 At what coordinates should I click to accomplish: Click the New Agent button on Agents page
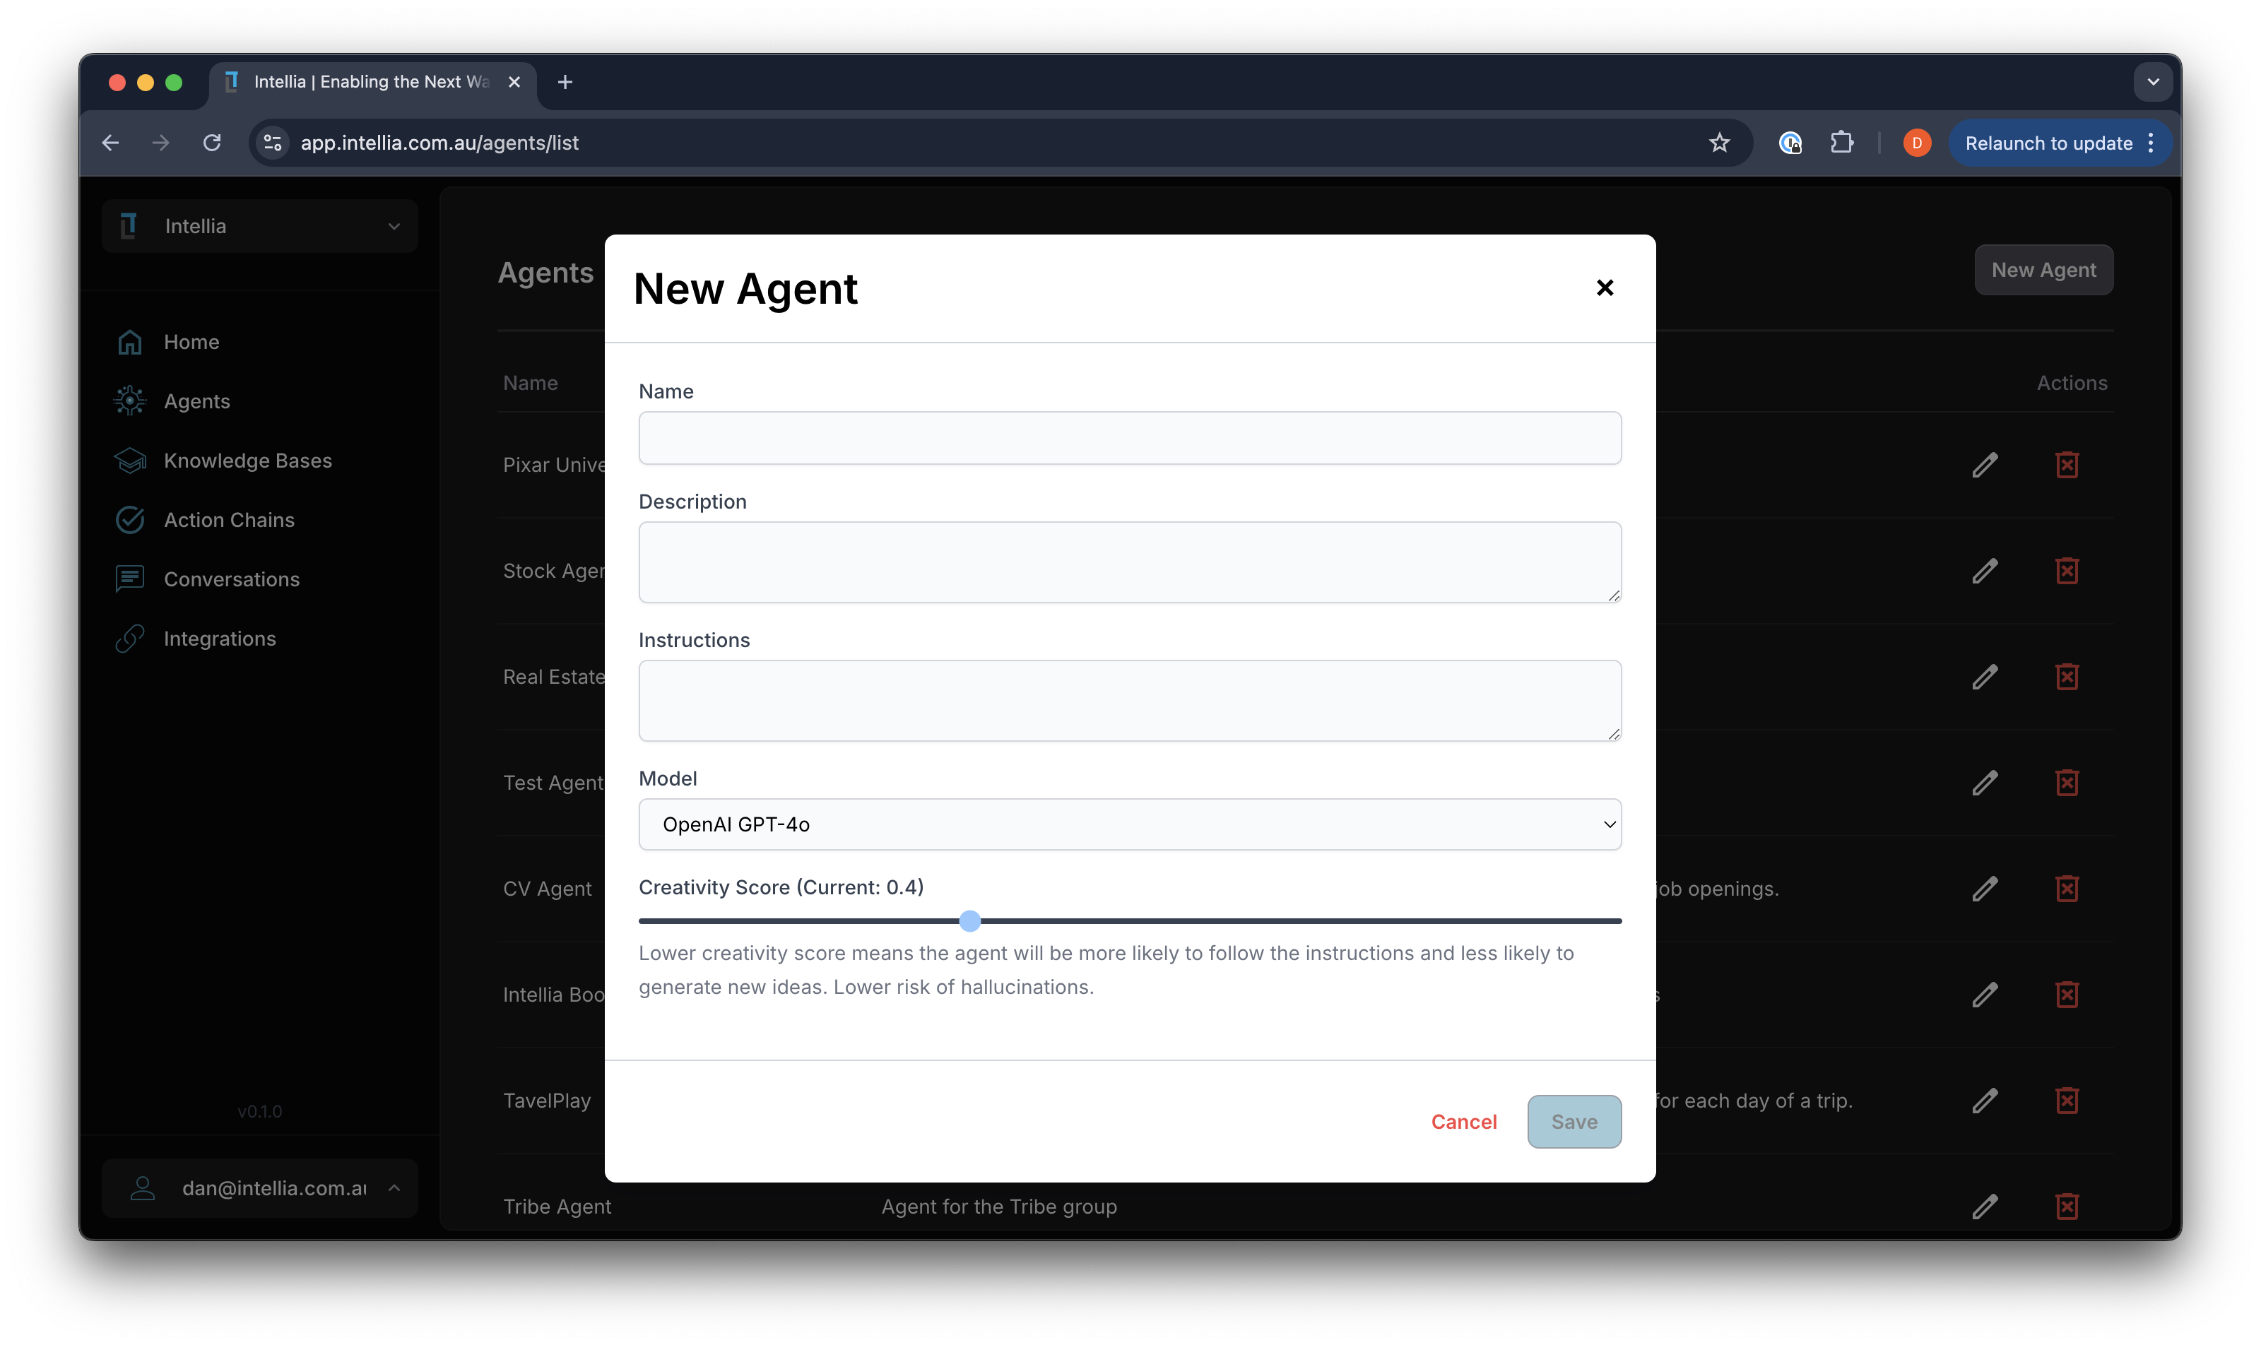point(2043,270)
